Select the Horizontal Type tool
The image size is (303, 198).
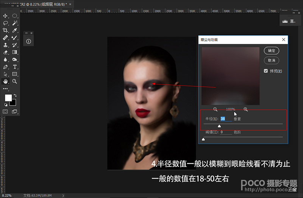coord(15,67)
